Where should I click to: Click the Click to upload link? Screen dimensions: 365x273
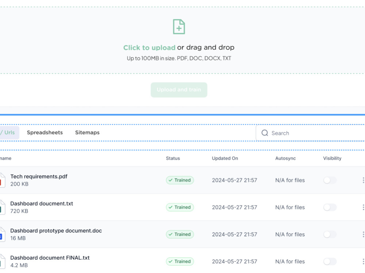tap(149, 47)
